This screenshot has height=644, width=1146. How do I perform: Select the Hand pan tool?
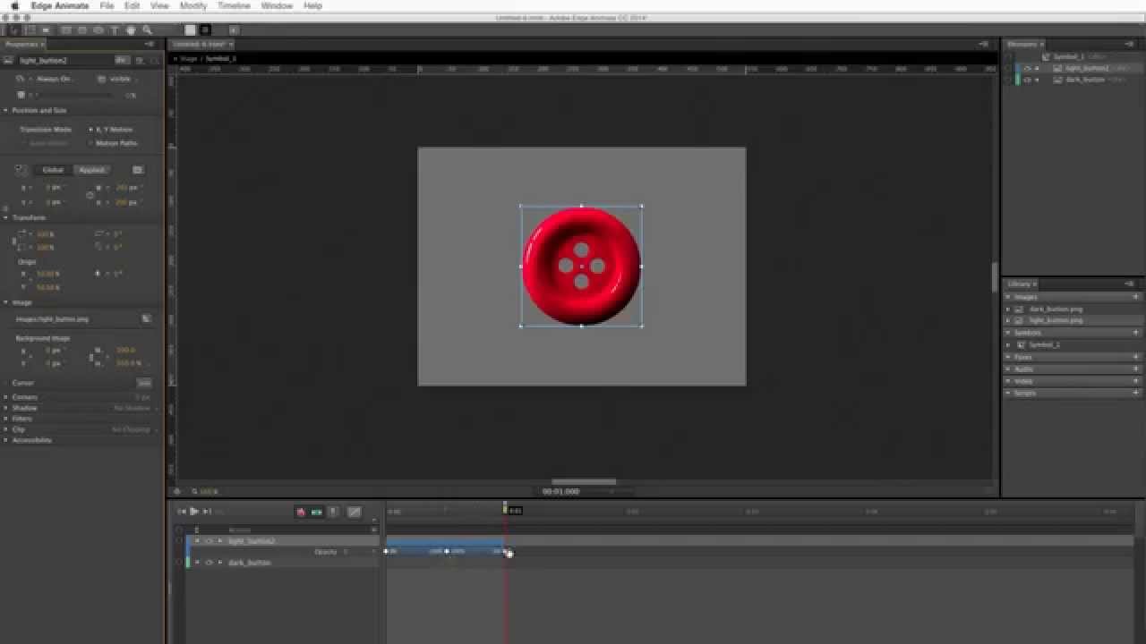pos(131,30)
